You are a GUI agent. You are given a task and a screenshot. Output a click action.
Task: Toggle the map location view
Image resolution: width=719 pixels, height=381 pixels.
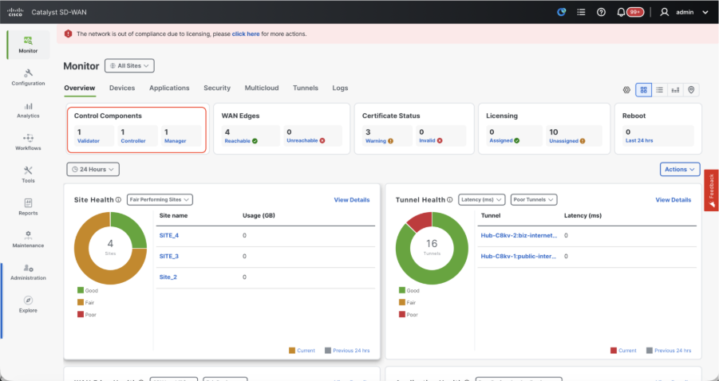pos(691,90)
